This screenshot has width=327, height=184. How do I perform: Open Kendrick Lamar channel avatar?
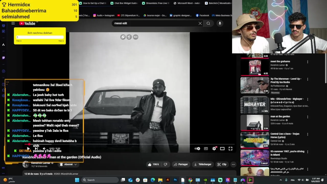point(26,164)
